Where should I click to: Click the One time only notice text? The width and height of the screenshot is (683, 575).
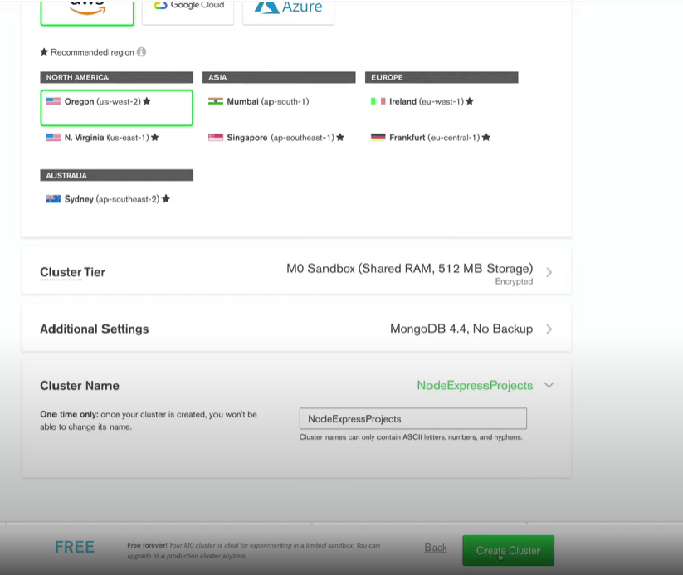tap(149, 421)
